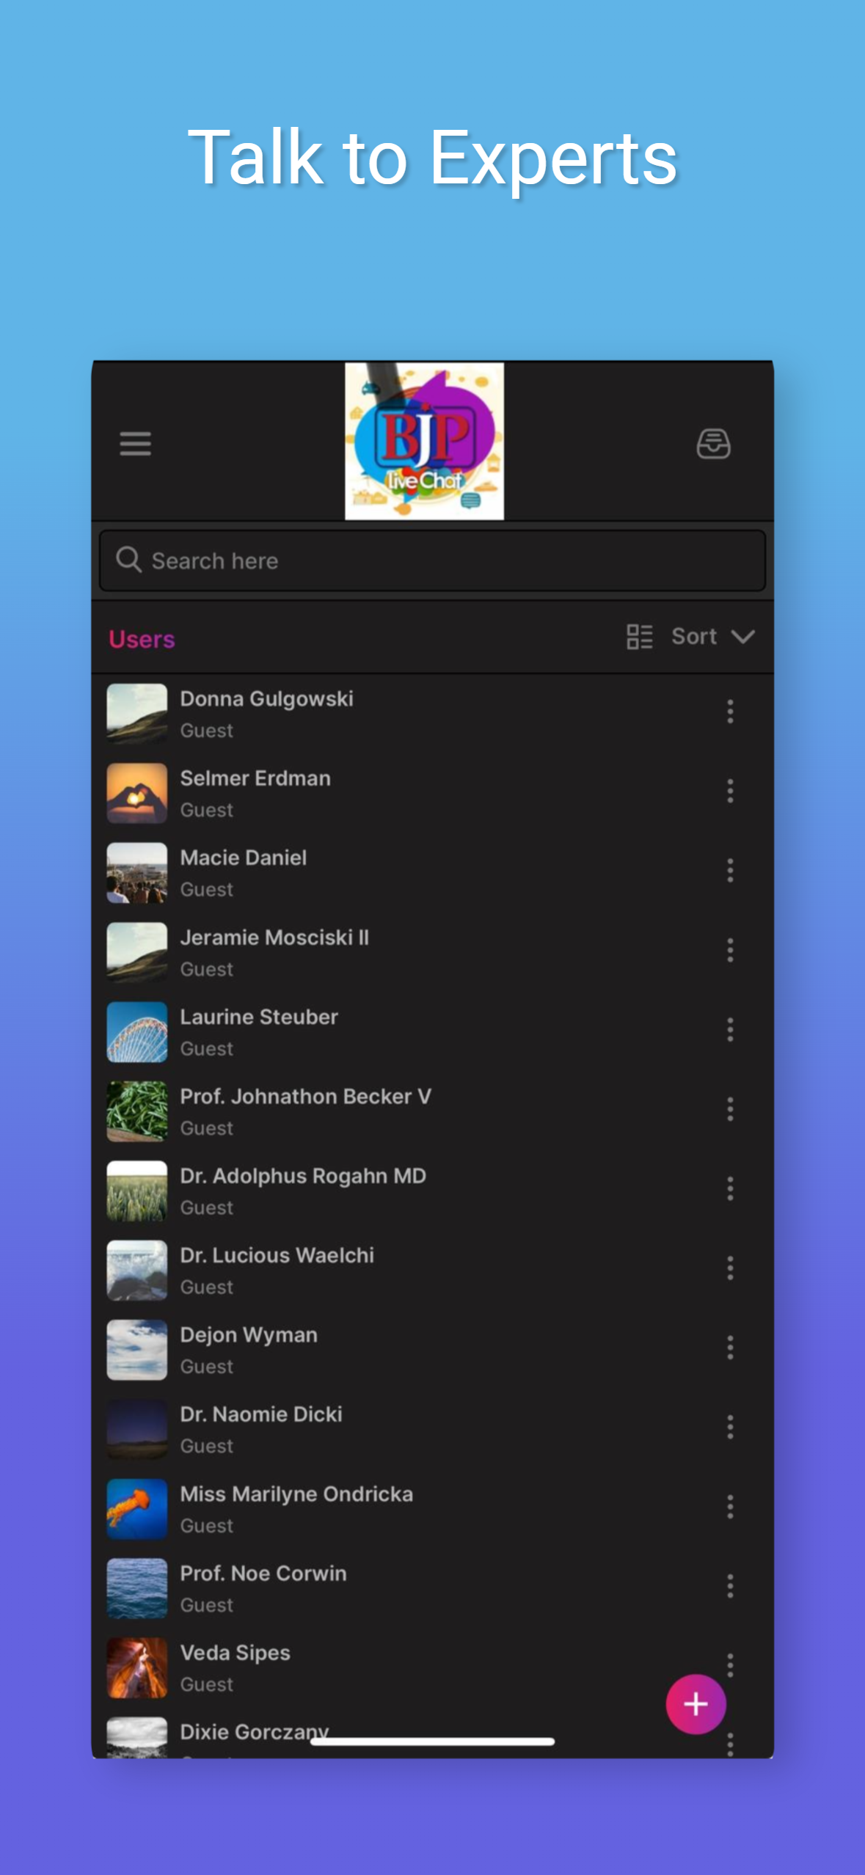Select the name Dr. Adolphus Rogahn MD
Screen dimensions: 865x1875
[303, 1176]
